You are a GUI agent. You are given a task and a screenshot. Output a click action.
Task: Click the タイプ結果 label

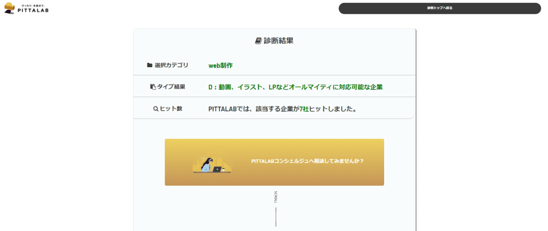coord(171,87)
